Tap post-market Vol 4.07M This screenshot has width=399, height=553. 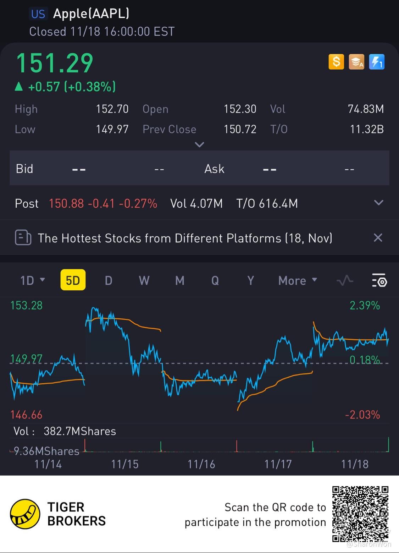tap(196, 203)
